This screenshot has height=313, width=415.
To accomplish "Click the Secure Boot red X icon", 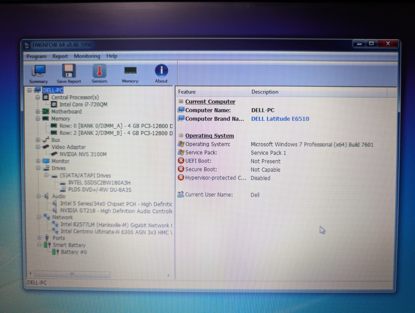I will coord(181,169).
